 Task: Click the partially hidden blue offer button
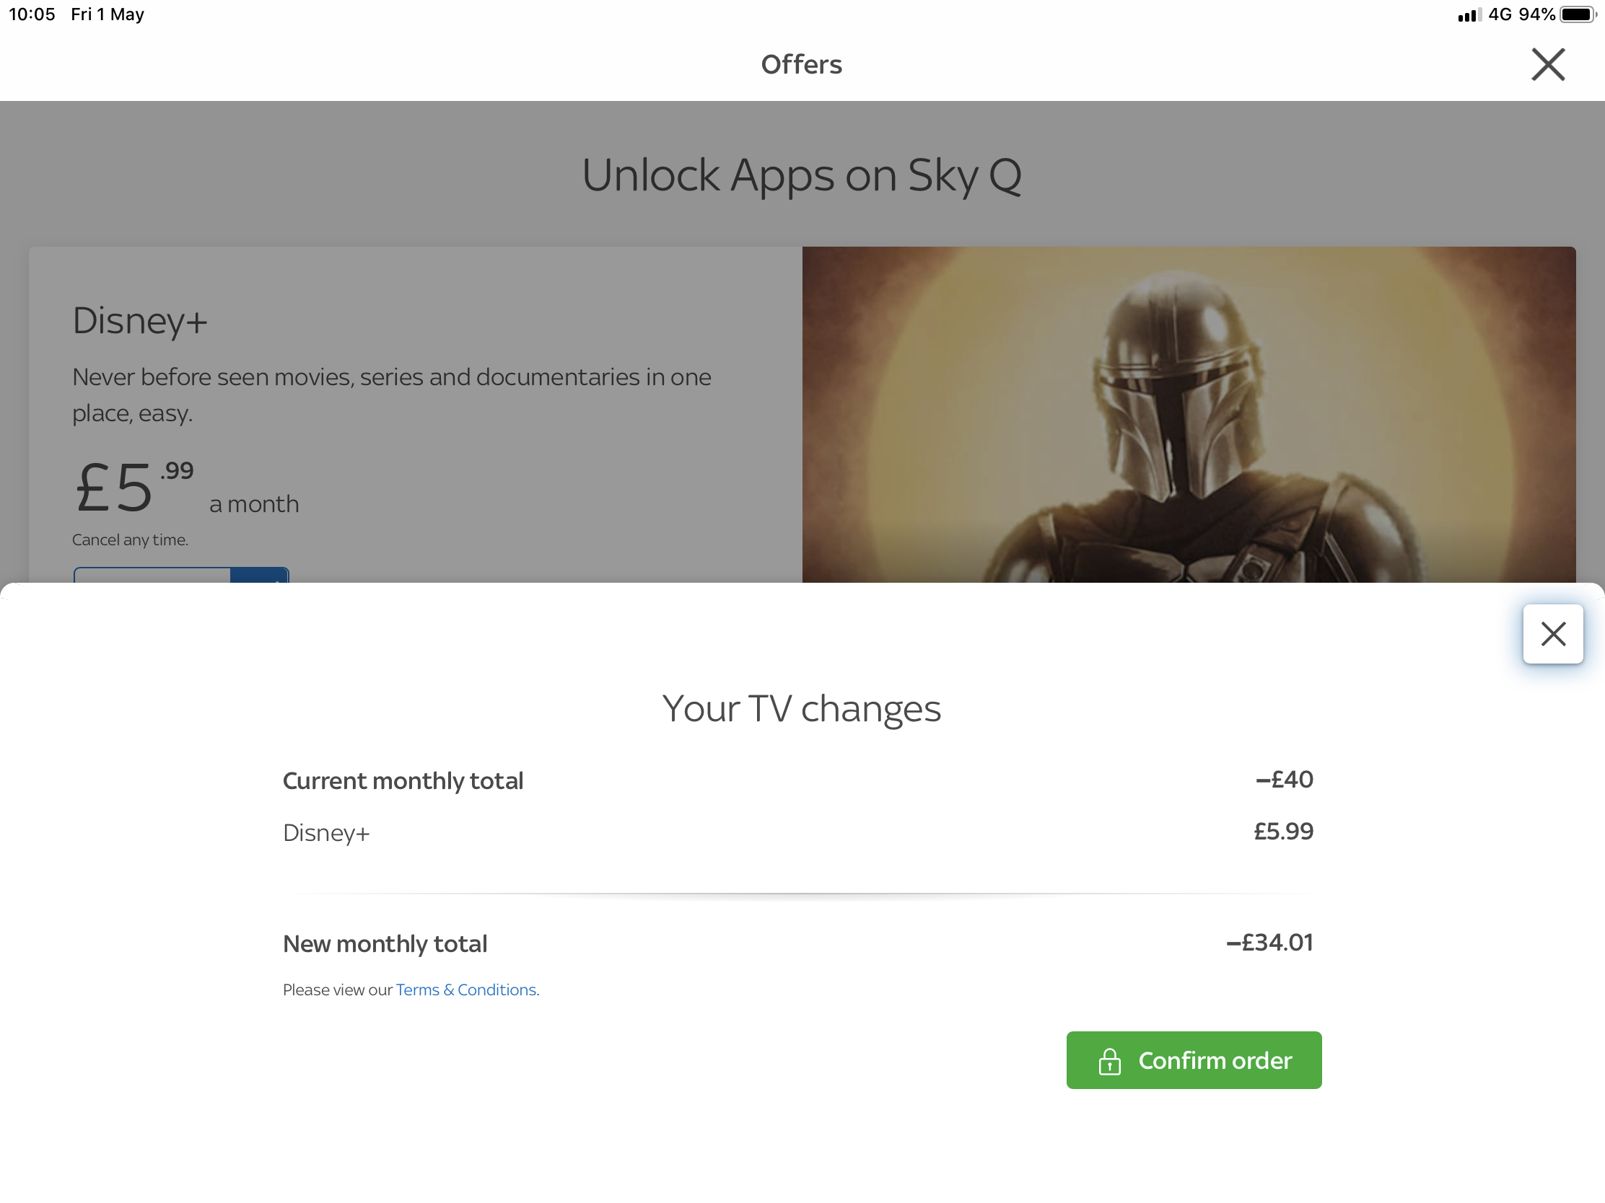[180, 575]
